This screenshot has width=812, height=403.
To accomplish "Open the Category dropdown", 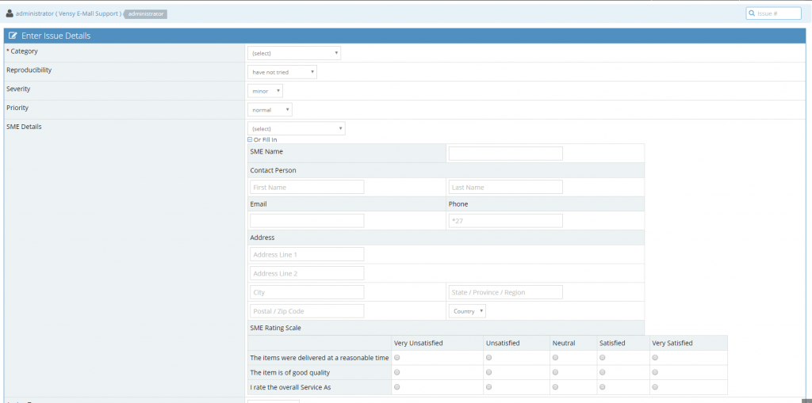I will [x=294, y=53].
